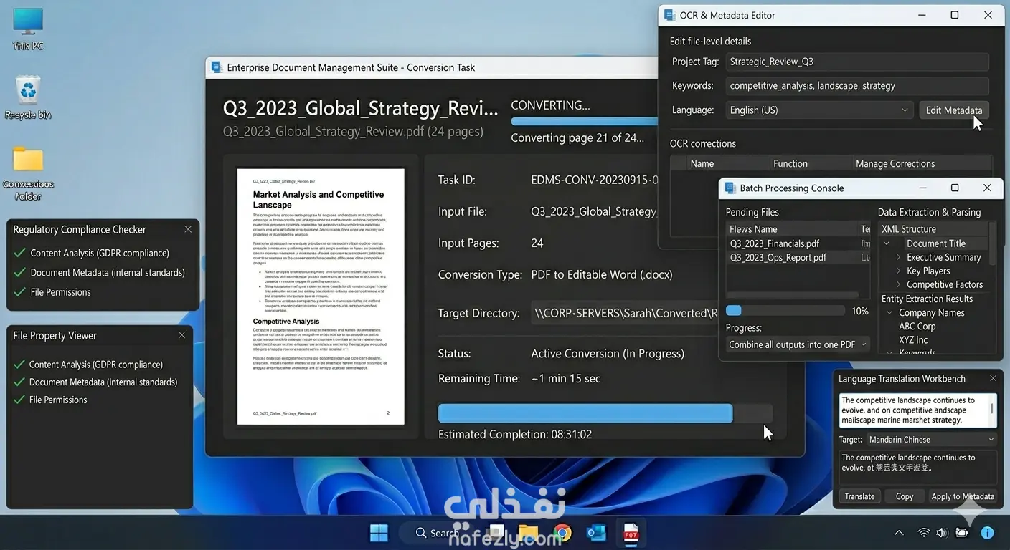Open the Windows Start menu
1010x550 pixels.
point(379,533)
